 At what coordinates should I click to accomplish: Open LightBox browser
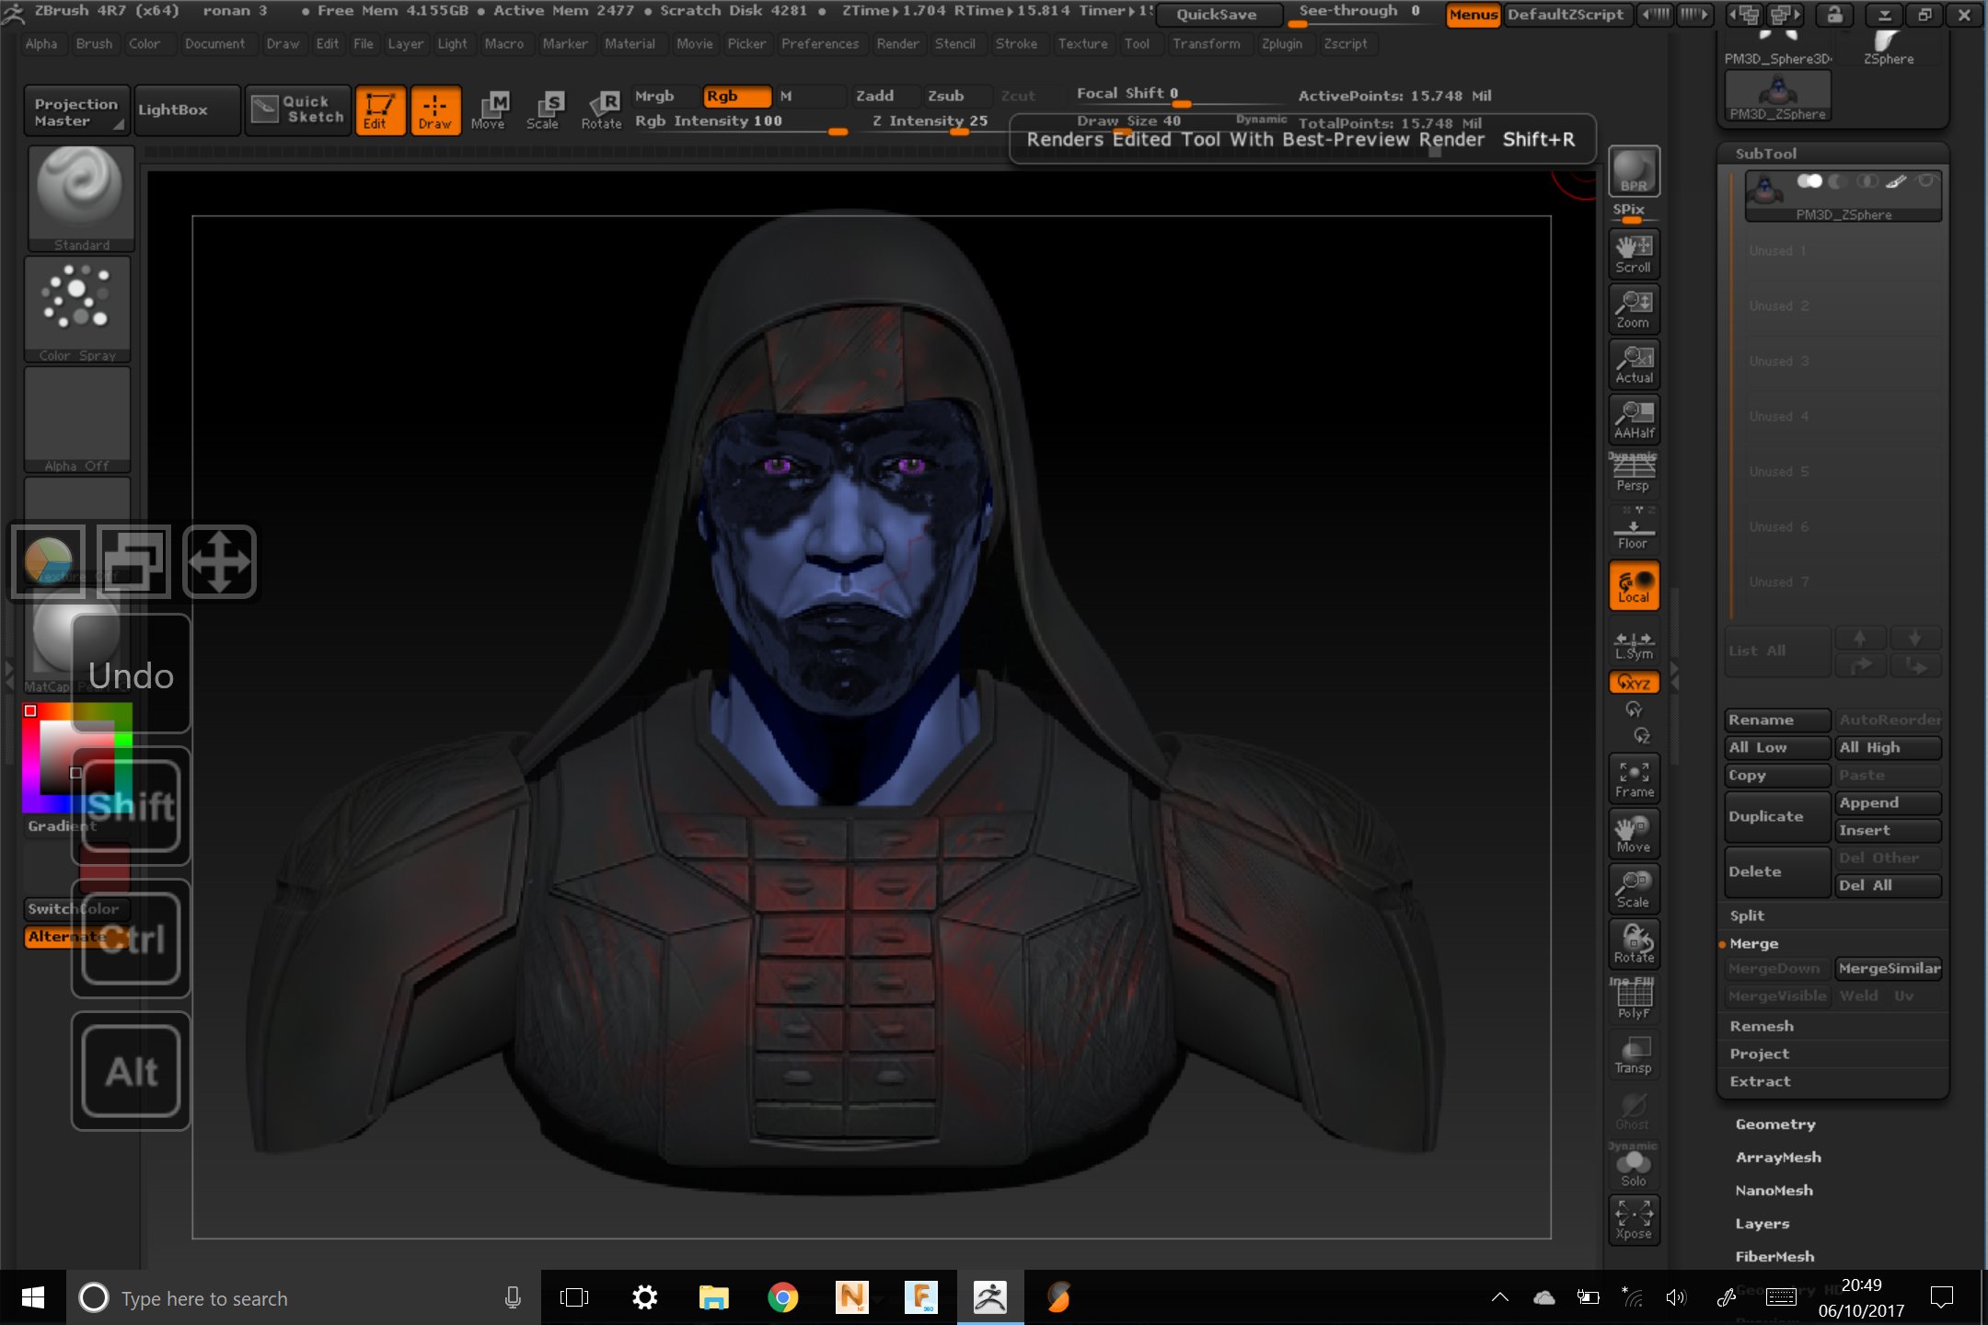click(187, 109)
